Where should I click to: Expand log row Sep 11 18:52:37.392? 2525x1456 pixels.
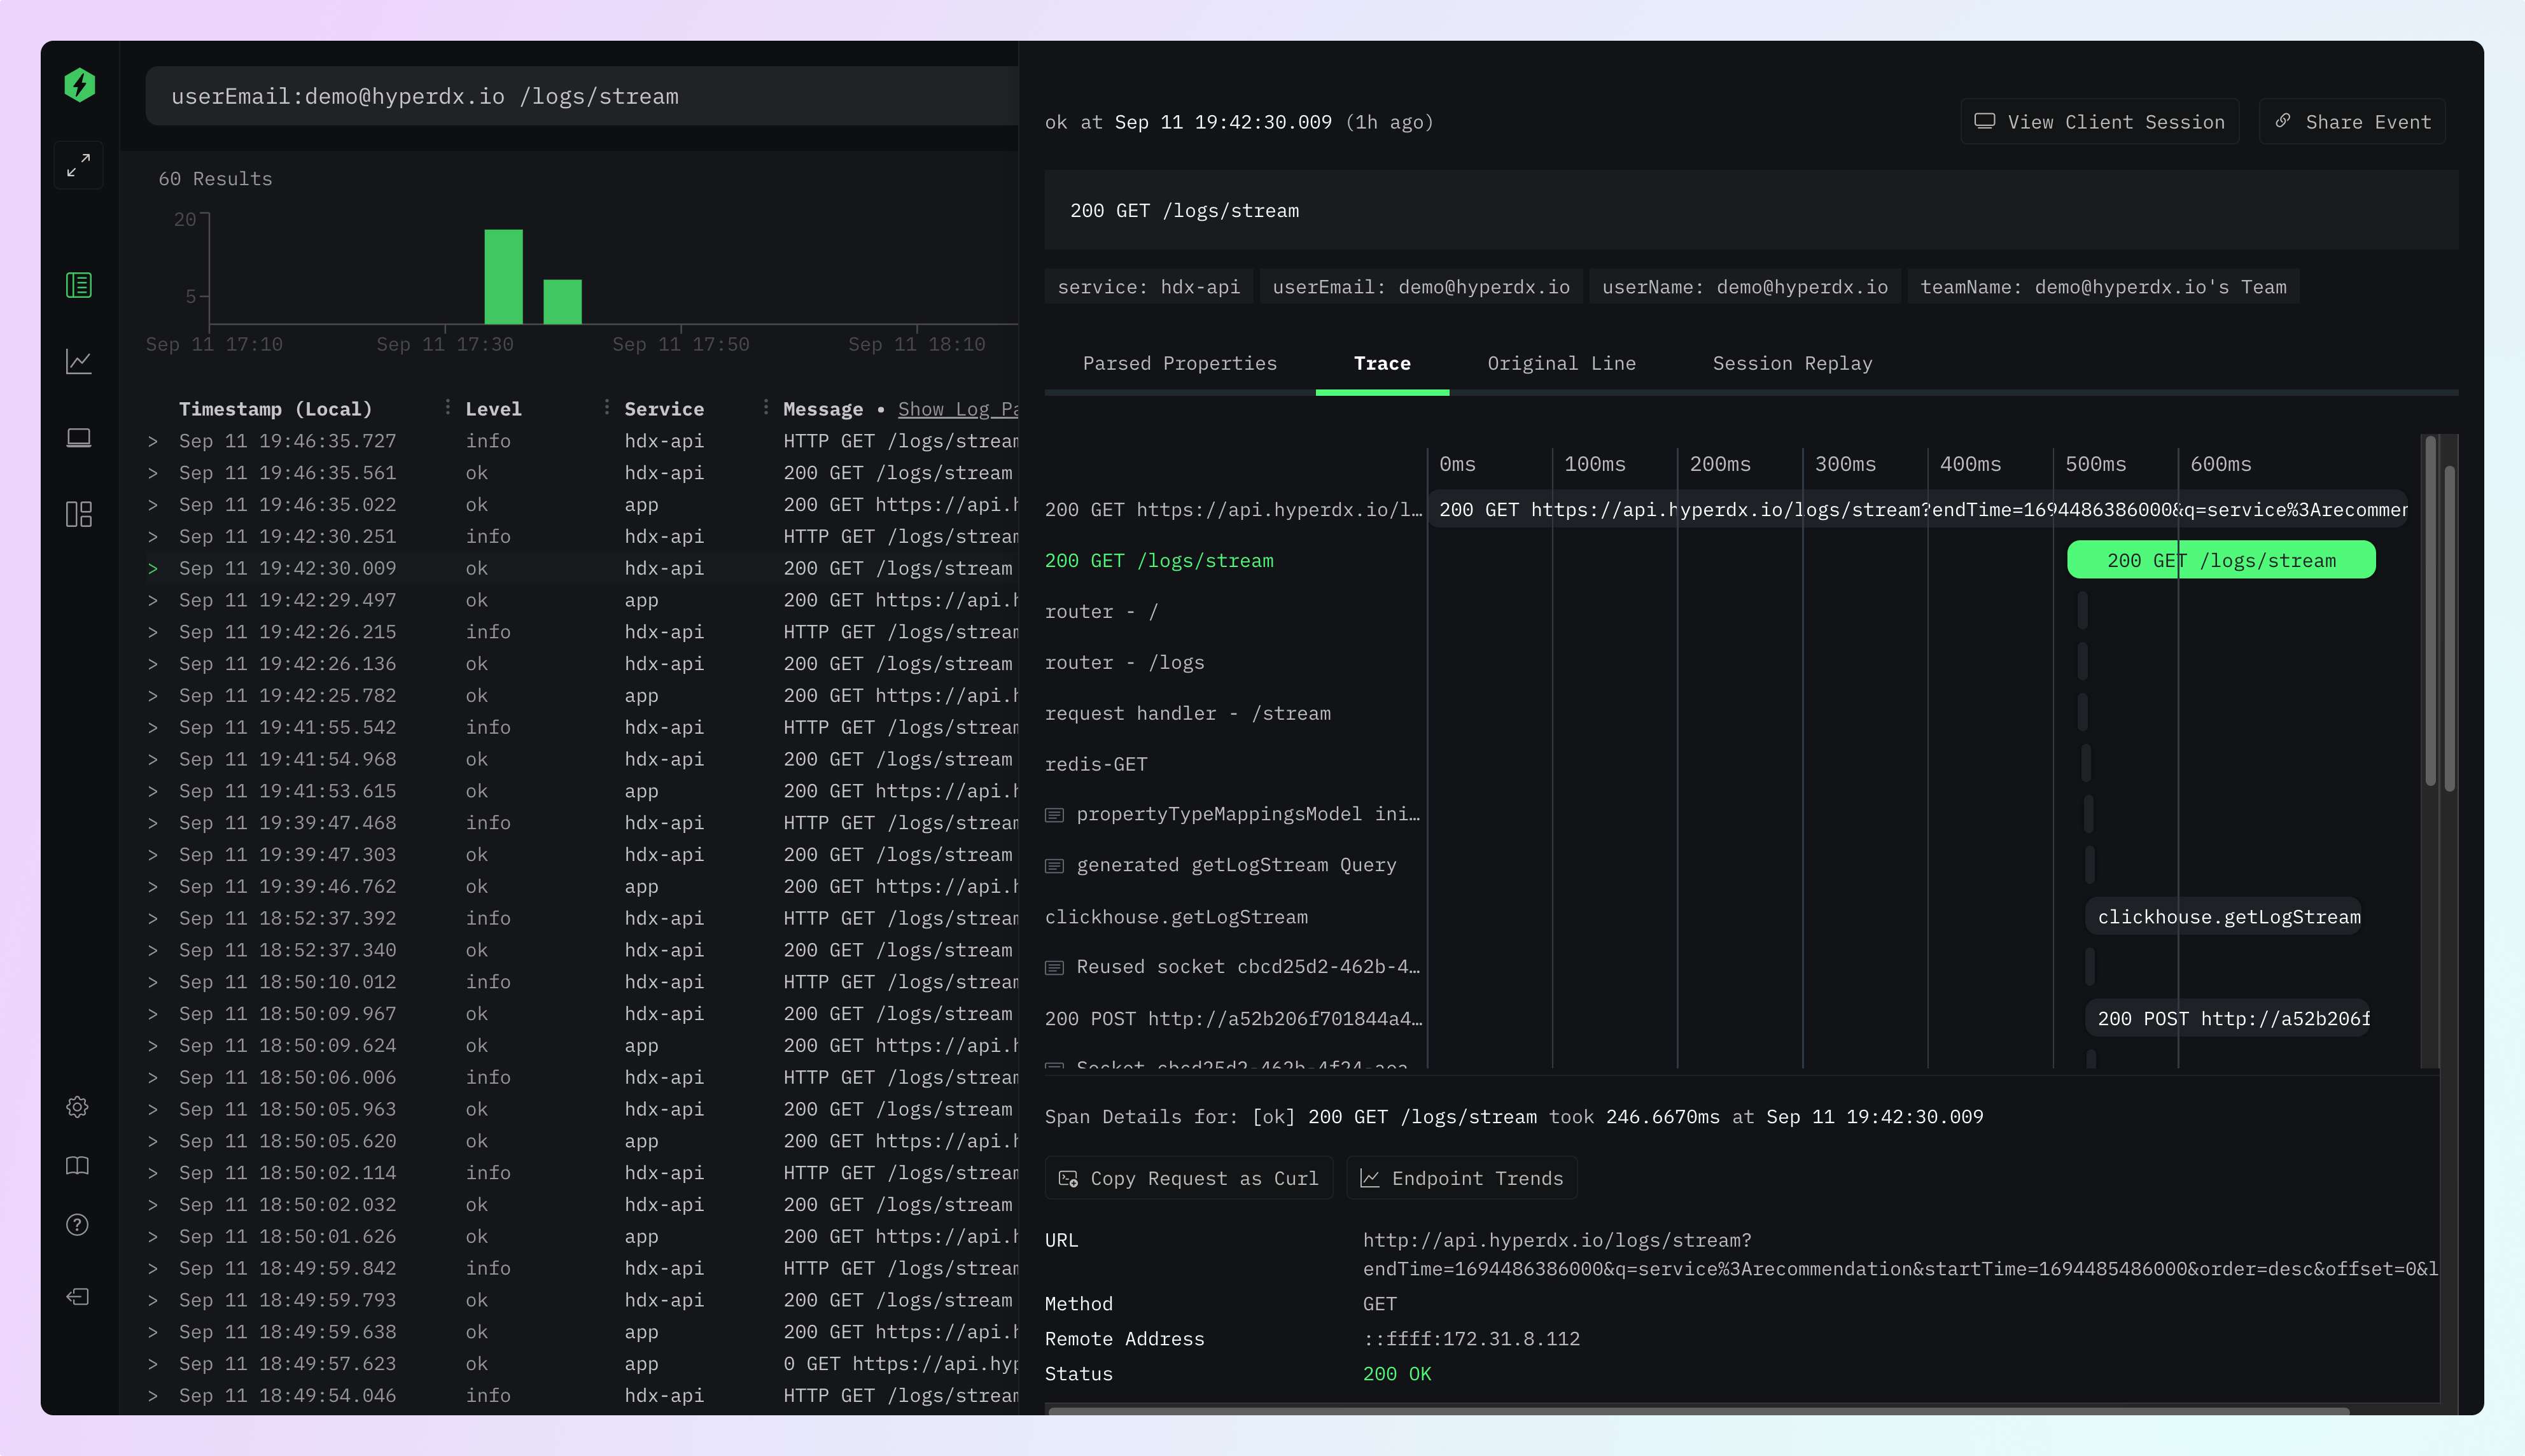[x=153, y=919]
